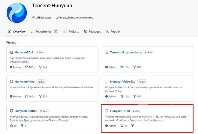Visit https://hunyuan.tencent.com/ website link
The image size is (198, 134).
tap(76, 18)
